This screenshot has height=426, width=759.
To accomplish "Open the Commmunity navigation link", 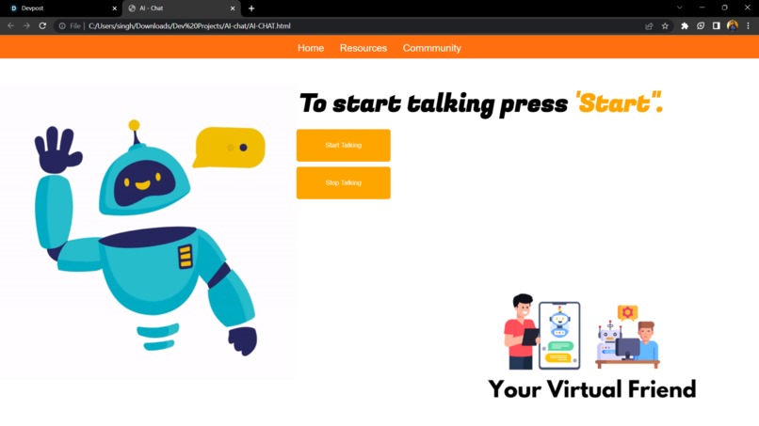I will pos(432,48).
